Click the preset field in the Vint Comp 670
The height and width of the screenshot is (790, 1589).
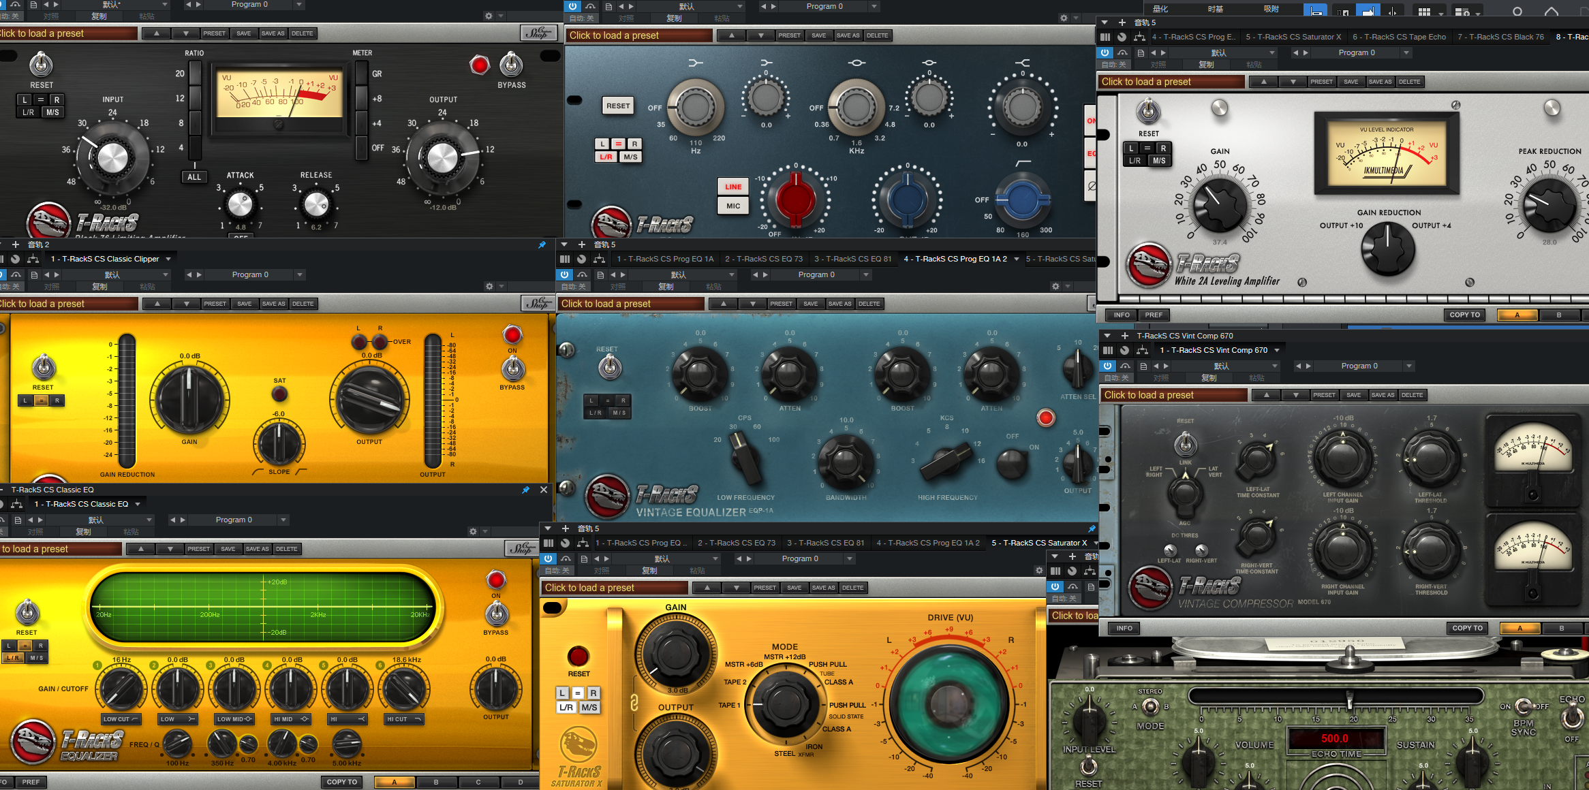1174,395
